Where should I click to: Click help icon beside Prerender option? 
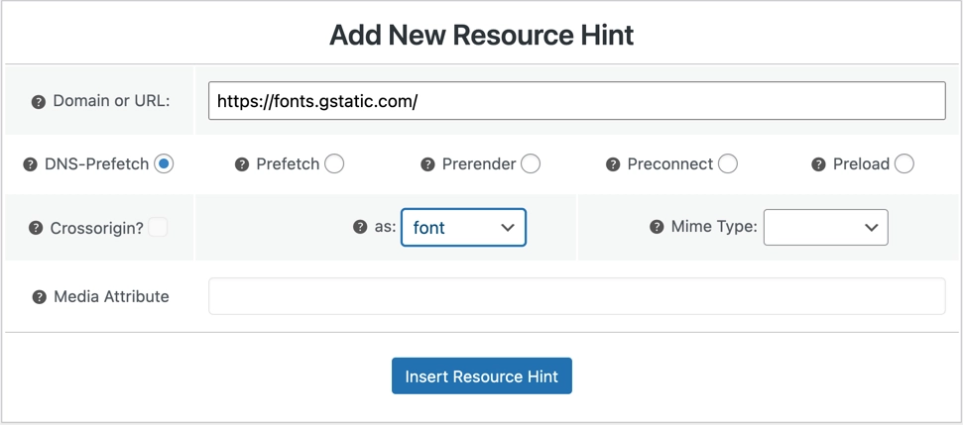(x=427, y=164)
